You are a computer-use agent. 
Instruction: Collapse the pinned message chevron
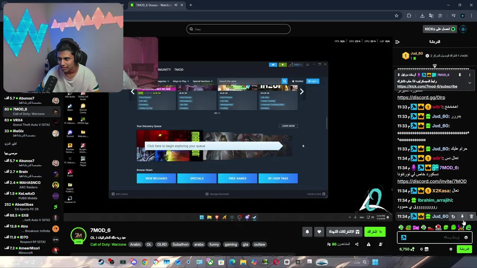[x=470, y=83]
